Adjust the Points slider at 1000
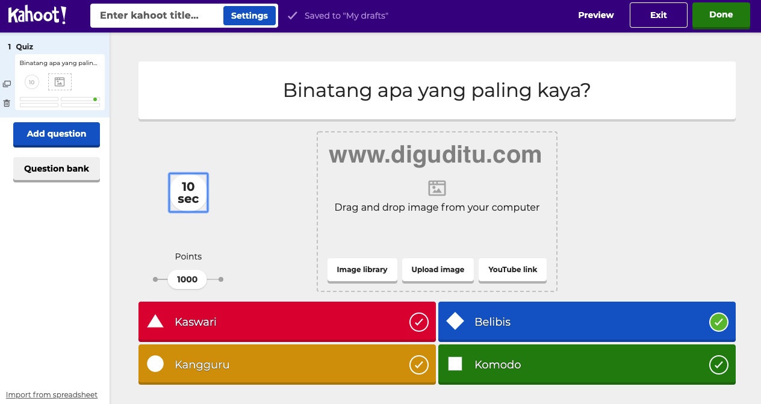Image resolution: width=761 pixels, height=404 pixels. 187,279
